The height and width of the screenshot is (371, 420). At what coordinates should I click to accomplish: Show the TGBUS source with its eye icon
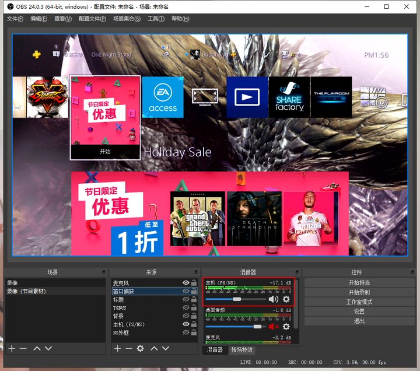point(186,307)
